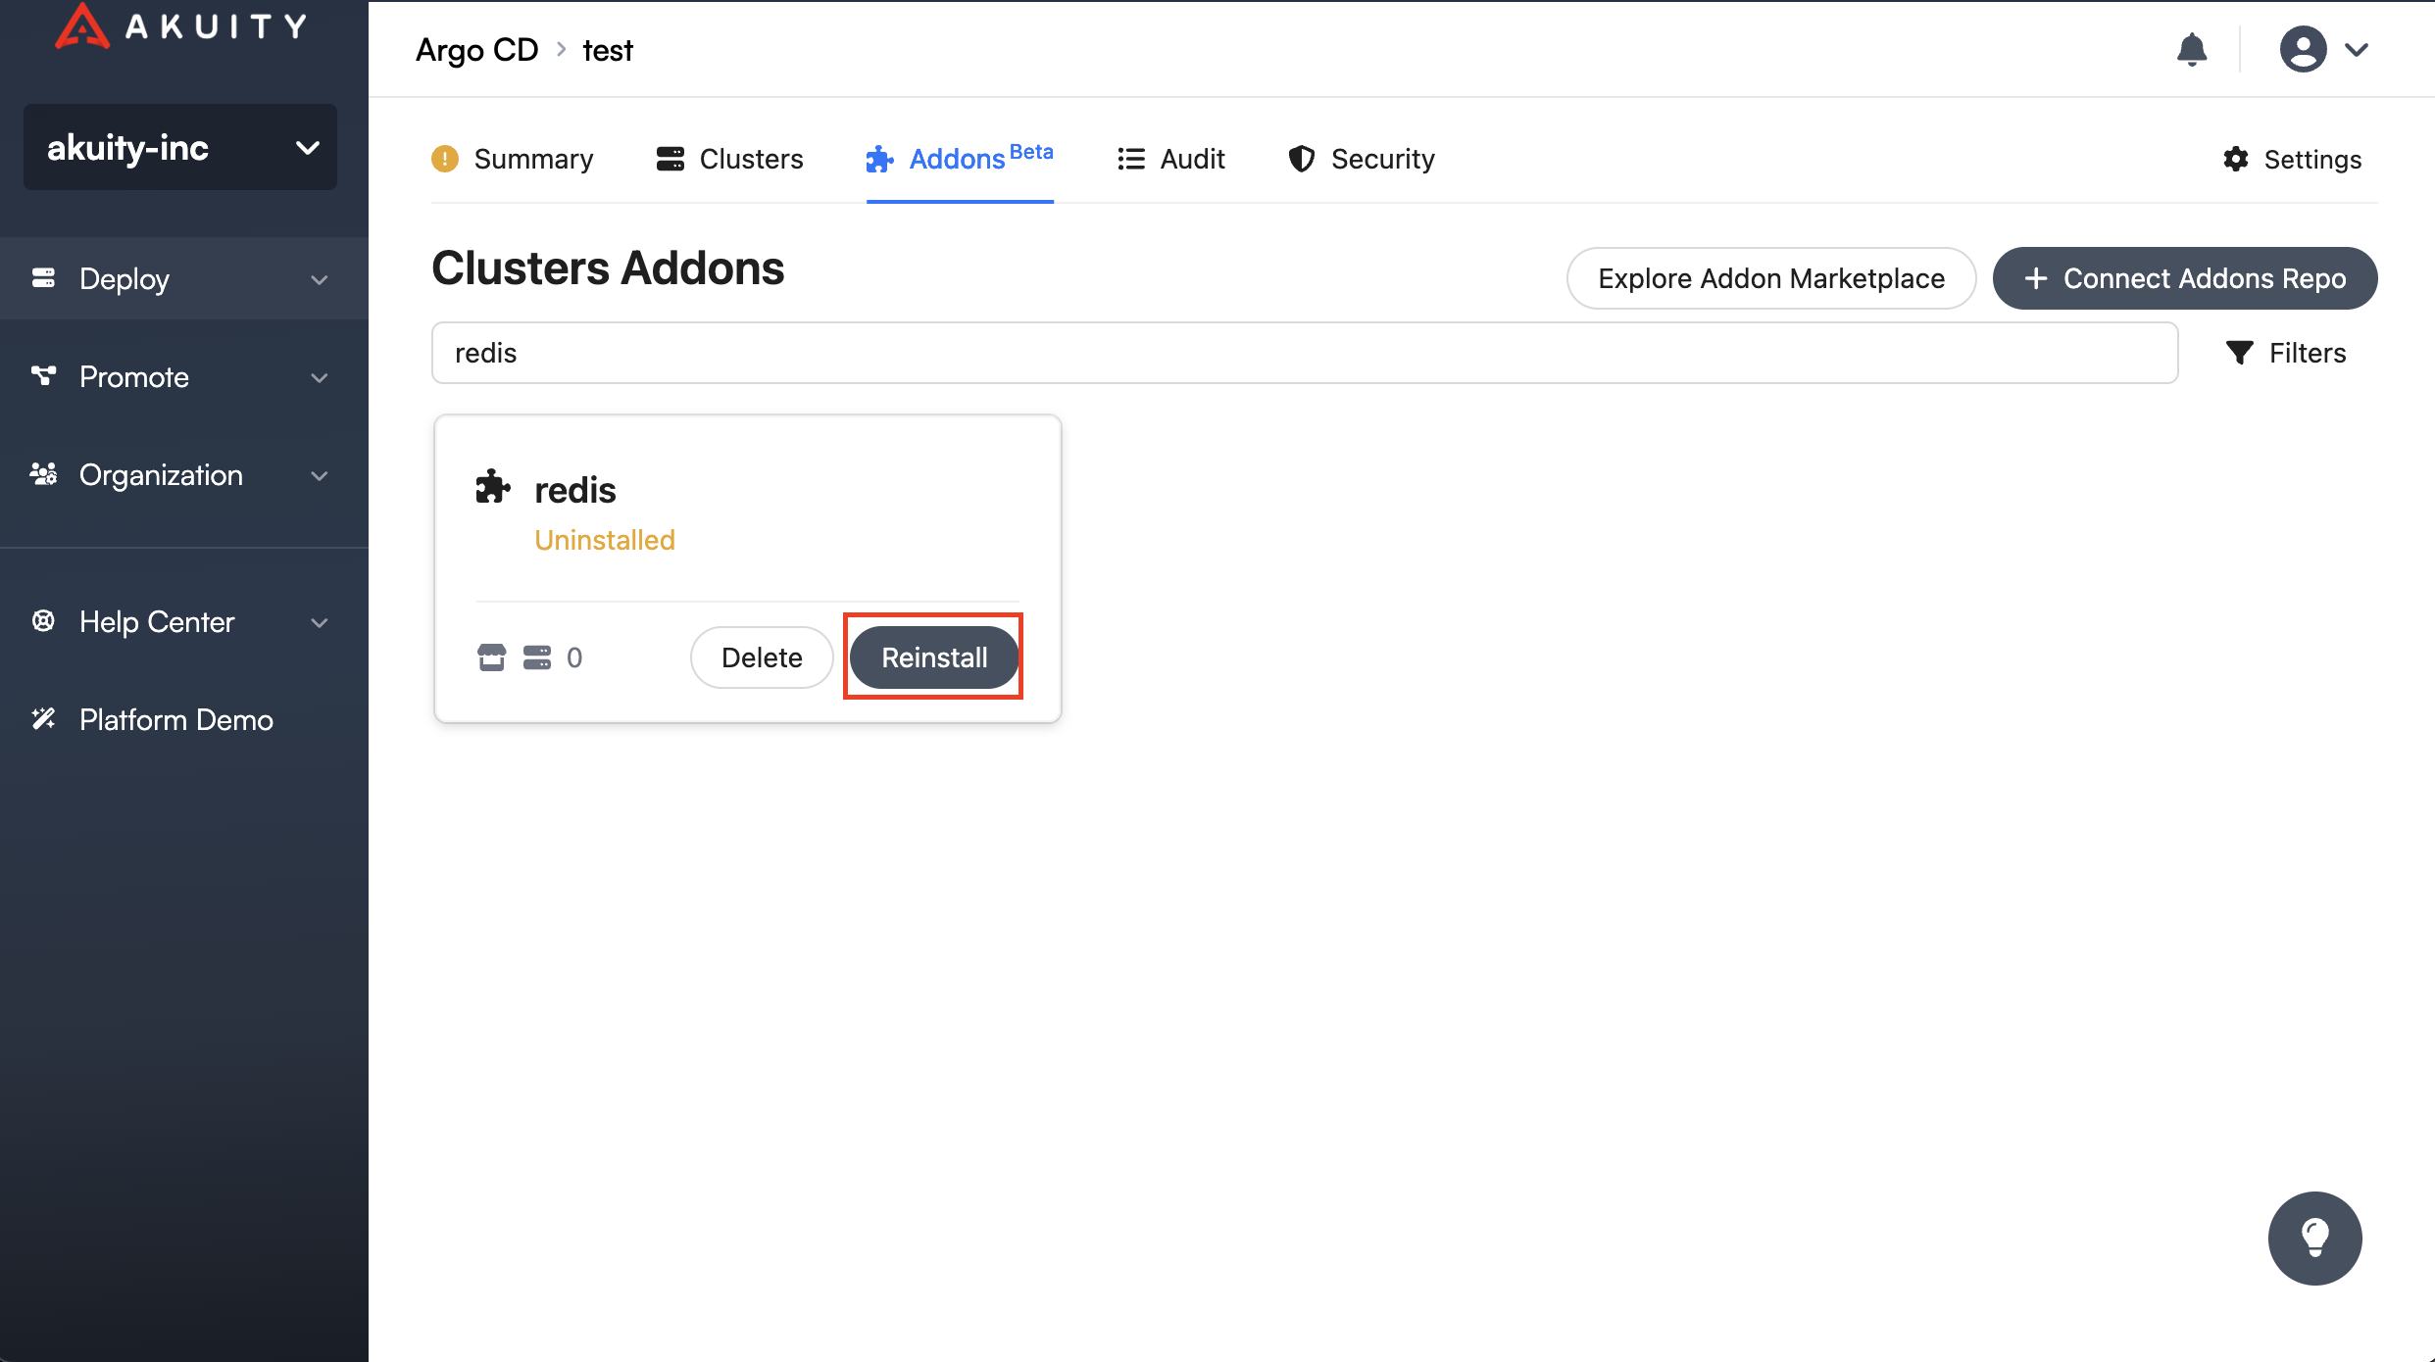Expand the Deploy menu chevron

pos(320,280)
